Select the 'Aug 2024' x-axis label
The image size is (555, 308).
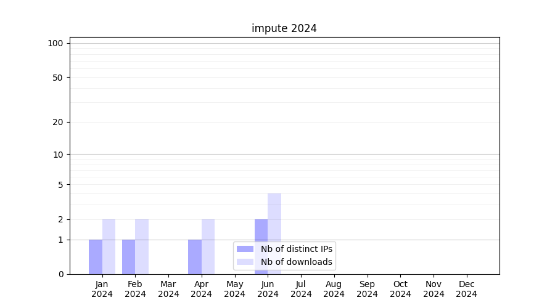[334, 289]
